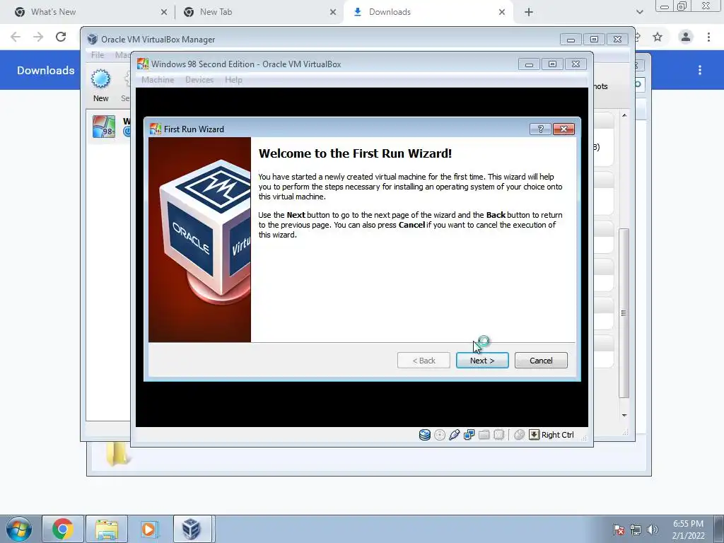Open the Downloads page more actions menu

(700, 70)
